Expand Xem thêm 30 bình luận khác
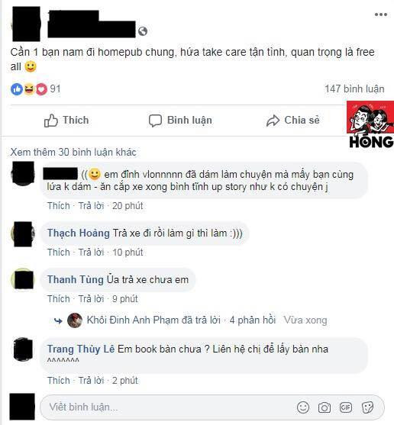394x425 pixels. (x=73, y=153)
